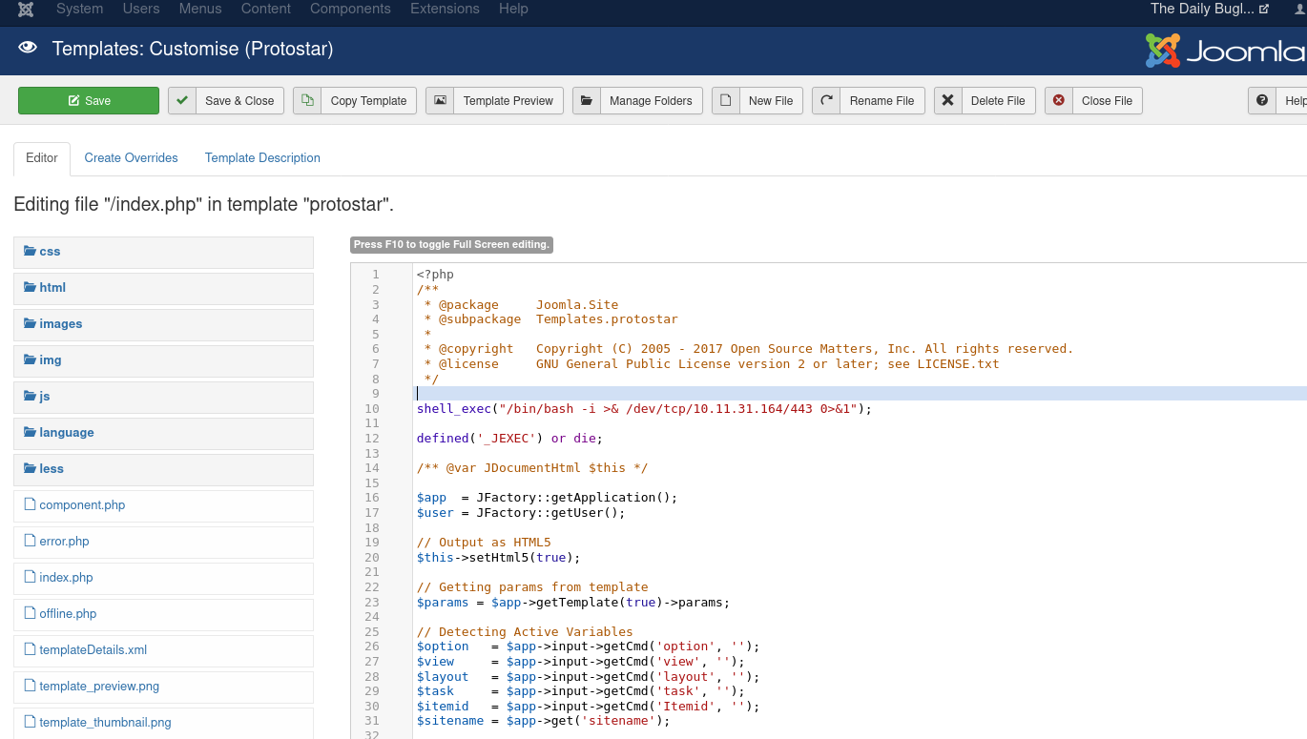The width and height of the screenshot is (1307, 739).
Task: Click the defined('_JEXEC') or die line
Action: (x=509, y=439)
